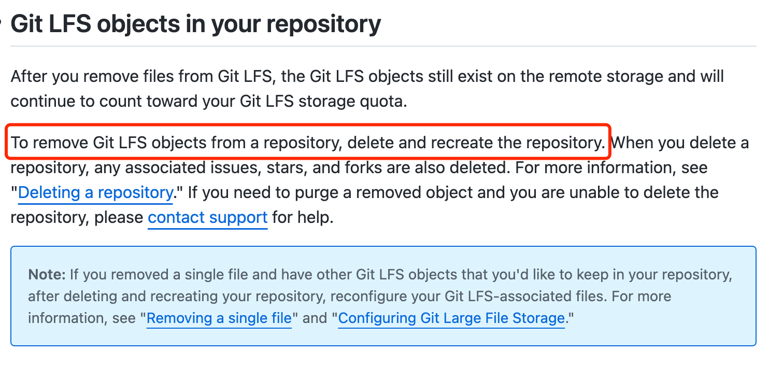Screen dimensions: 769x366
Task: Click the "Git LFS objects in your repository" heading
Action: click(x=196, y=24)
